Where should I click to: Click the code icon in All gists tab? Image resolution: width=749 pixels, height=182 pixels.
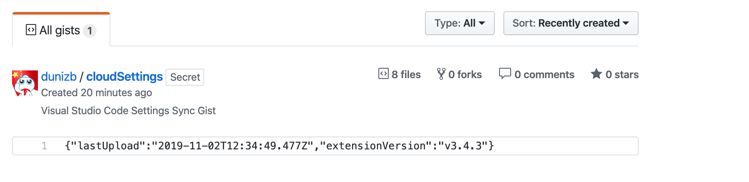tap(31, 30)
